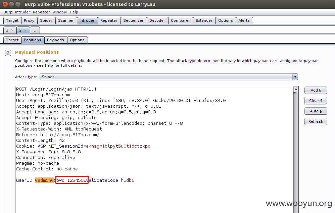This screenshot has width=335, height=213.
Task: Open a new attack tab with ellipsis
Action: (x=35, y=30)
